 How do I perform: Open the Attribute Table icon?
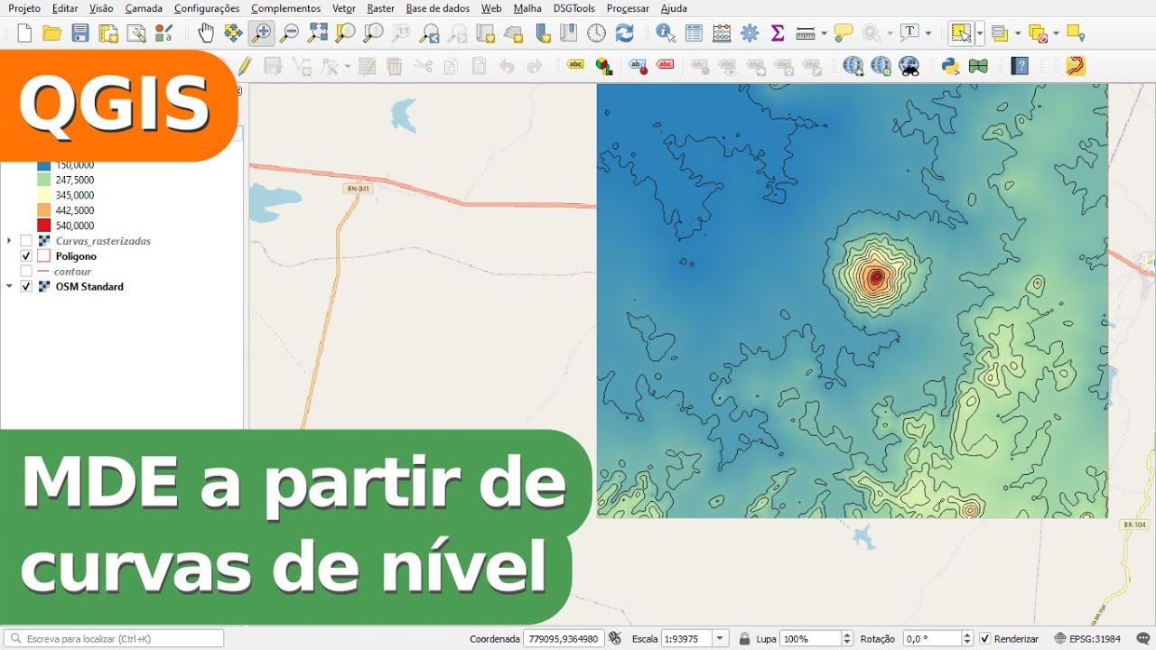pyautogui.click(x=694, y=34)
